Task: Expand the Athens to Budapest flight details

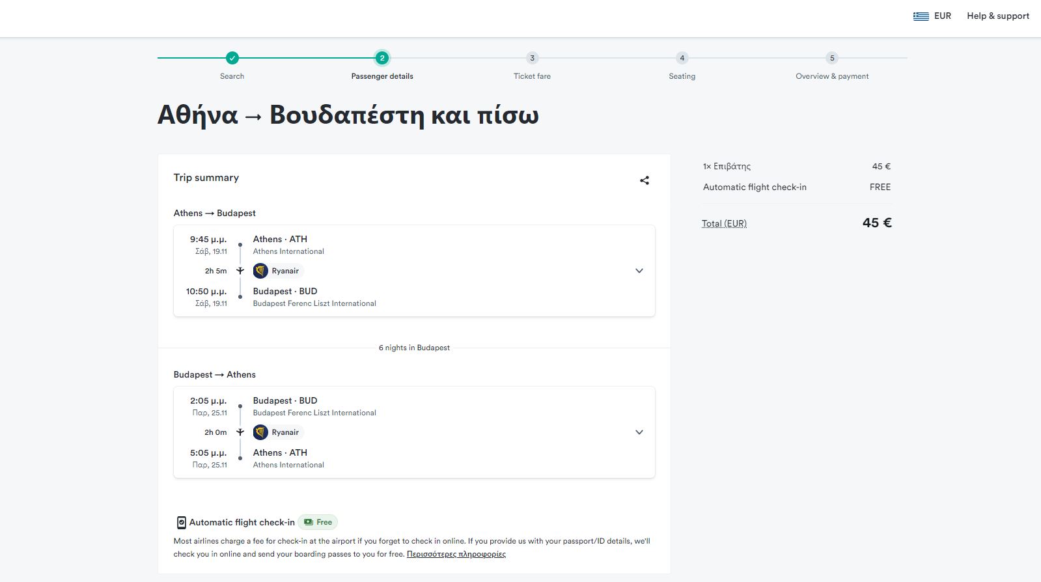Action: coord(639,271)
